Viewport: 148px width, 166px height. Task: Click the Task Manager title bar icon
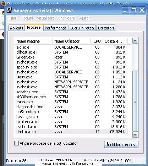[x=9, y=10]
